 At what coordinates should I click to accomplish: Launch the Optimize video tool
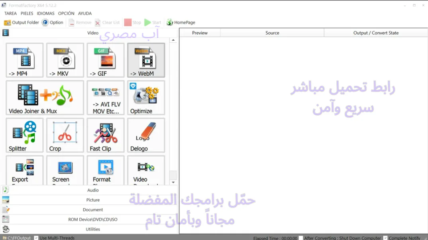[x=146, y=97]
